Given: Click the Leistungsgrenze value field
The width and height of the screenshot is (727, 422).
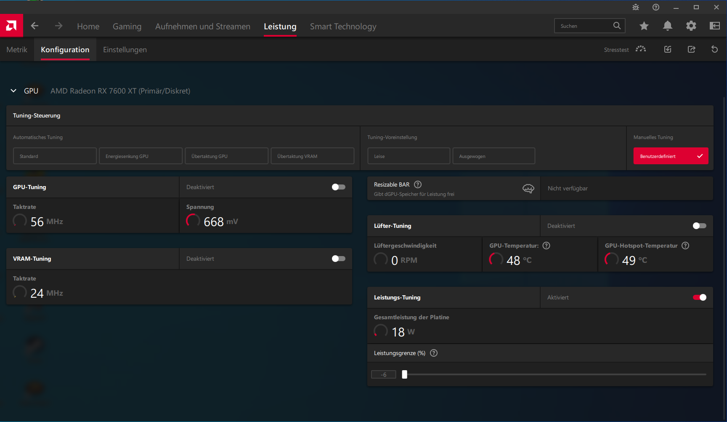Looking at the screenshot, I should point(383,374).
